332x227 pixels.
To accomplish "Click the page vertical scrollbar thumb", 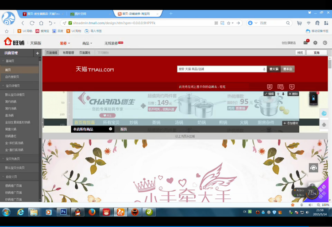I will [330, 64].
